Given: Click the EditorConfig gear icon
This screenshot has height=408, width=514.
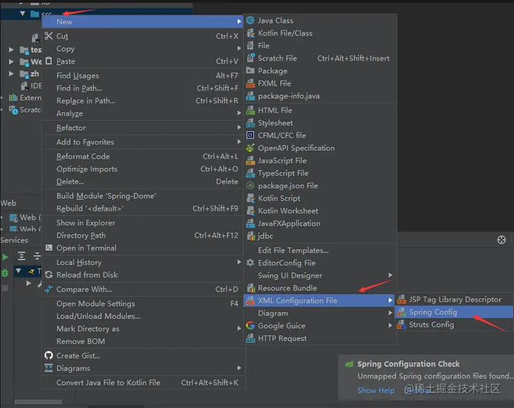Looking at the screenshot, I should 250,263.
